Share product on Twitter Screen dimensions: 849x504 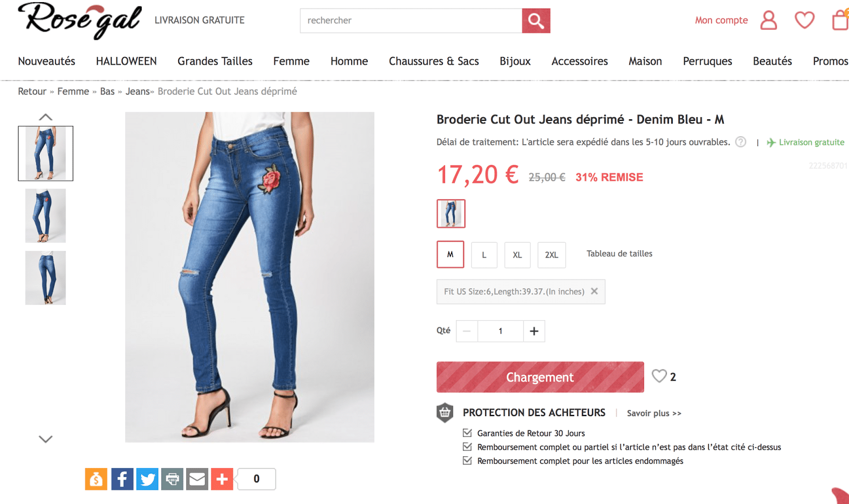(148, 479)
